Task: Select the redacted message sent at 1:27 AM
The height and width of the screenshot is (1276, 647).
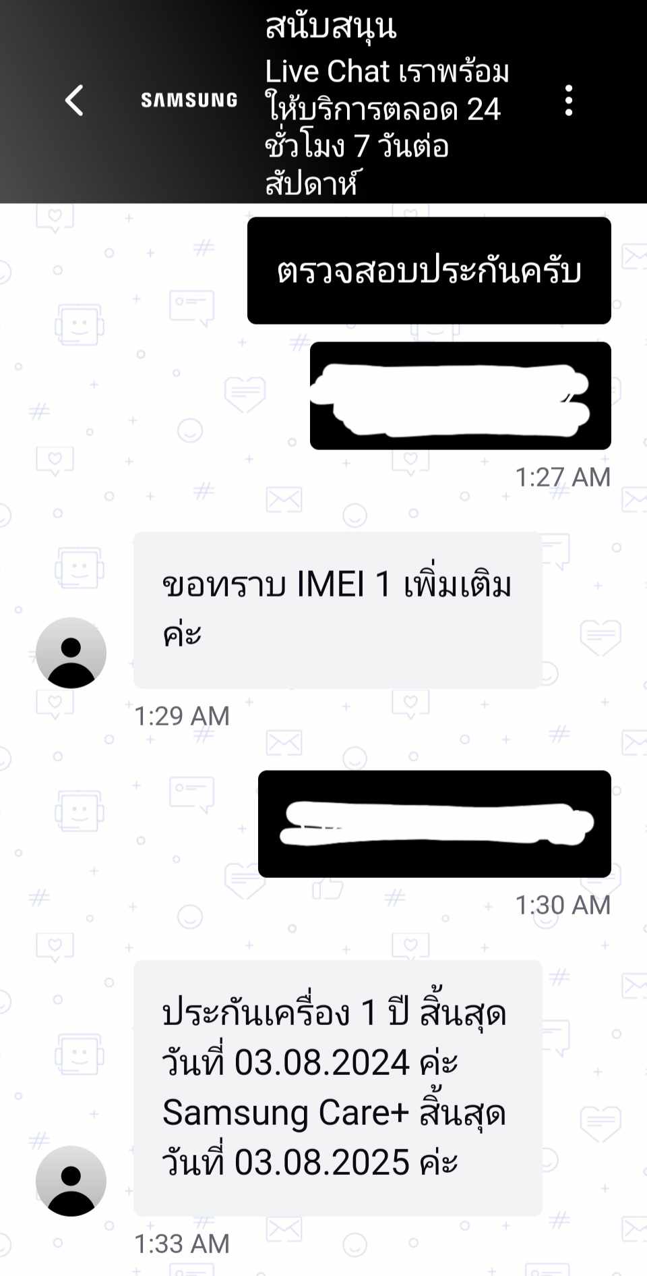Action: 460,395
